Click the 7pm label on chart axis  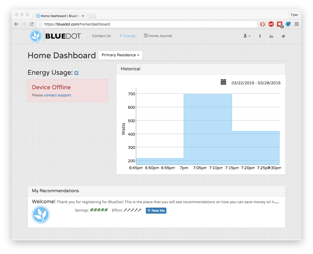point(184,168)
